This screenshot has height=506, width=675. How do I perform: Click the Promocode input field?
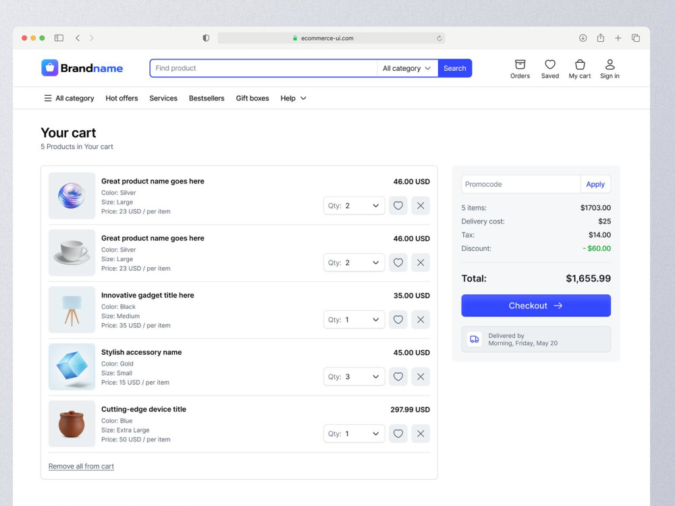[x=521, y=184]
